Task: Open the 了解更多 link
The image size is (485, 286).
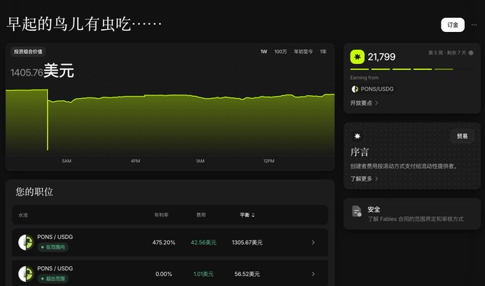Action: click(x=361, y=179)
